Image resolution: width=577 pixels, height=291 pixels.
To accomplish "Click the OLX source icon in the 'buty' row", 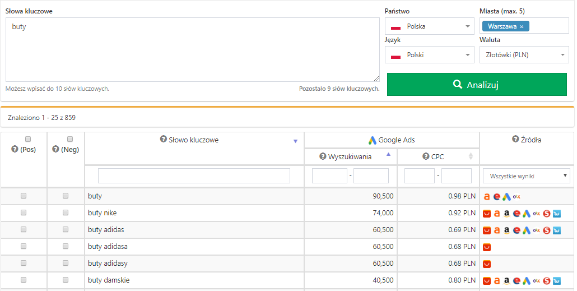I will (516, 197).
